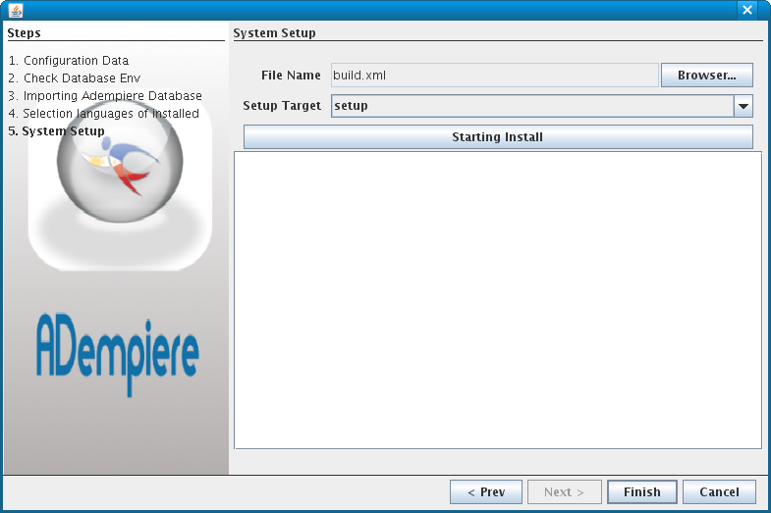Cancel the setup wizard
This screenshot has height=513, width=771.
719,491
